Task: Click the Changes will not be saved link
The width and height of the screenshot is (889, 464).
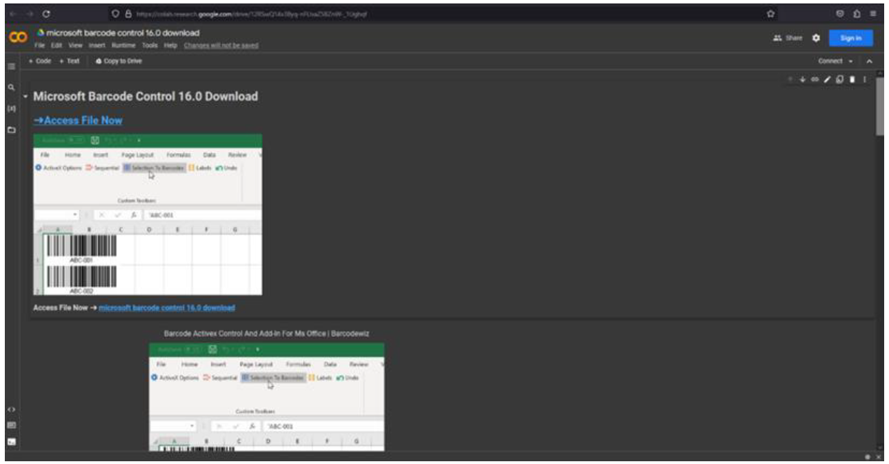Action: [221, 46]
